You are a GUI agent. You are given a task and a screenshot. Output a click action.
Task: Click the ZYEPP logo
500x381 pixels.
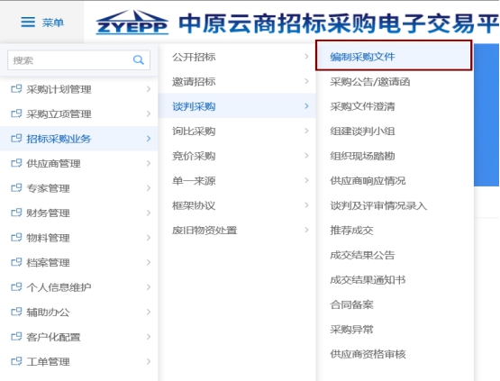tap(132, 22)
